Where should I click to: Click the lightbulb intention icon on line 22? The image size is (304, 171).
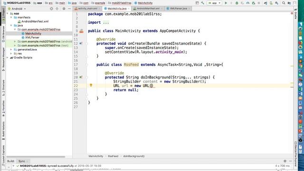91,85
